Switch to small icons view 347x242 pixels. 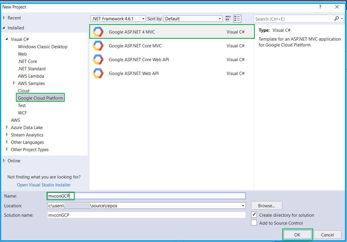click(x=228, y=19)
